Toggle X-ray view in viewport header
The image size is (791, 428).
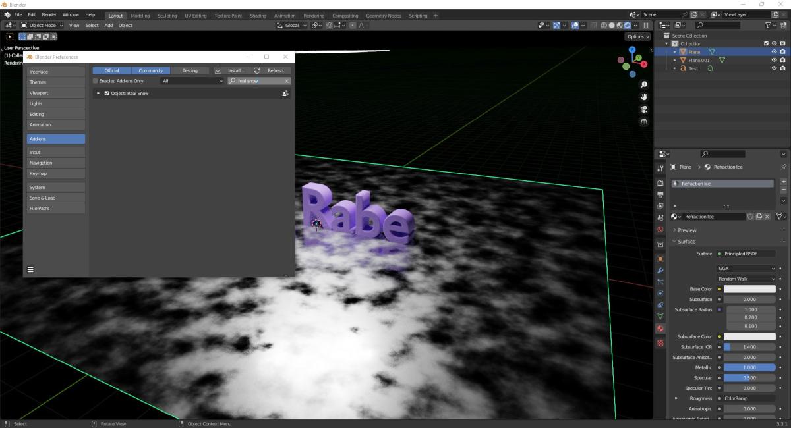pyautogui.click(x=593, y=25)
